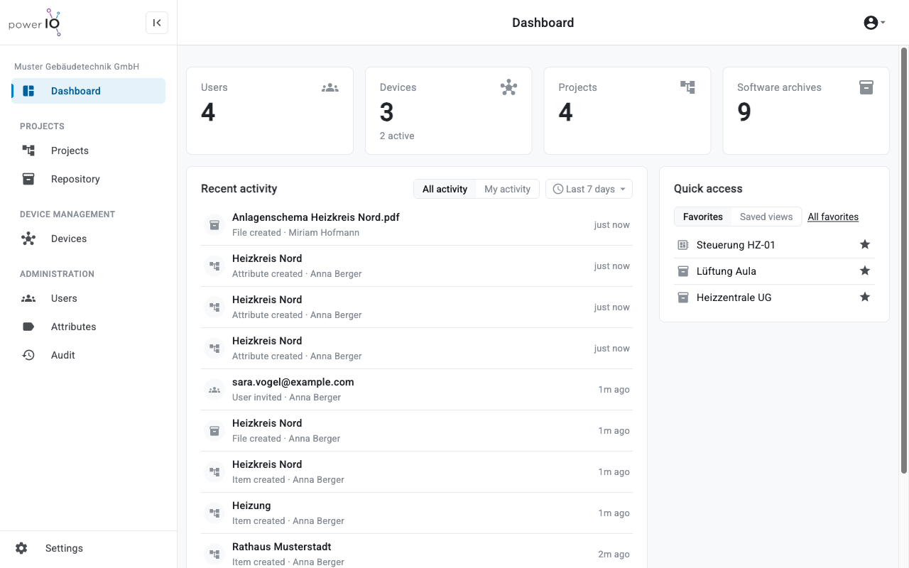Unstar the Steuerung HZ-01 favorite
909x568 pixels.
tap(865, 245)
